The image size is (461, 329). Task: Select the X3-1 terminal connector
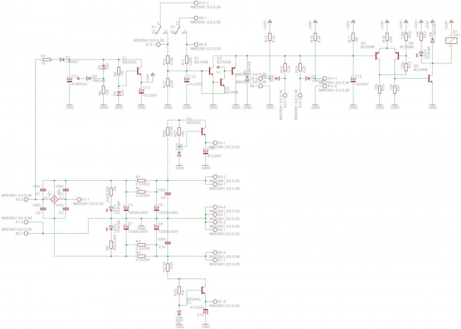coord(214,142)
